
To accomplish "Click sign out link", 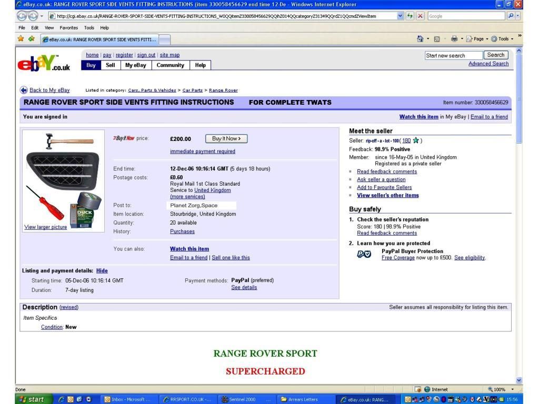I will [x=146, y=55].
